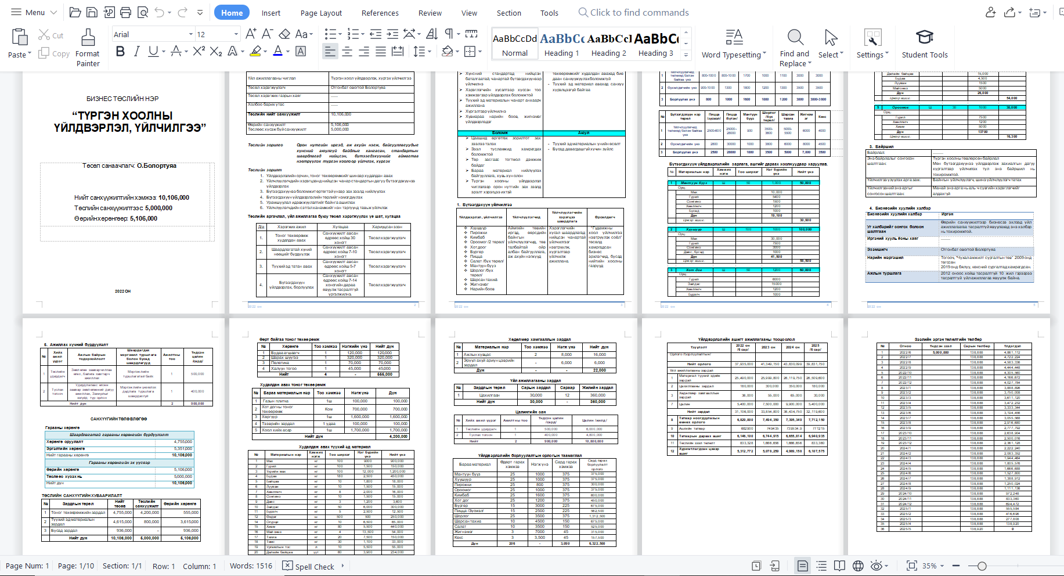
Task: Open the font size dropdown
Action: (236, 34)
